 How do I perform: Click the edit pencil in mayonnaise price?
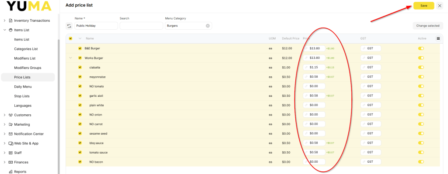tap(306, 77)
